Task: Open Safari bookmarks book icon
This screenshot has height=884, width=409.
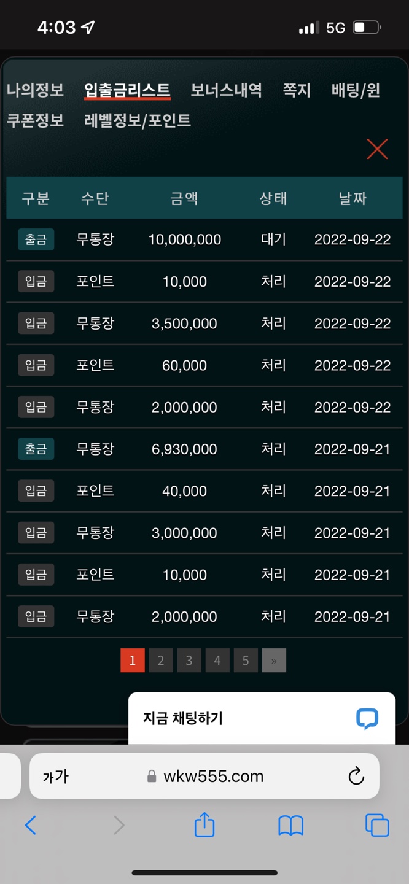Action: [x=290, y=826]
